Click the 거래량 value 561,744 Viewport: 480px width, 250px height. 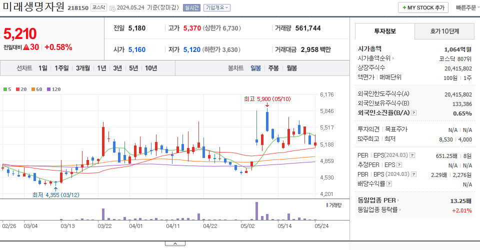click(x=308, y=28)
